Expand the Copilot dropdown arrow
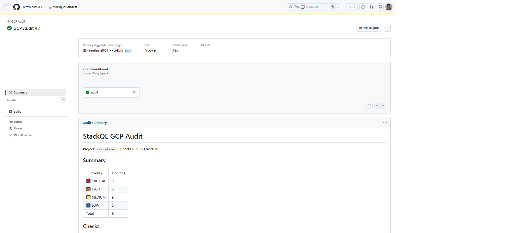This screenshot has height=233, width=522. coord(338,7)
